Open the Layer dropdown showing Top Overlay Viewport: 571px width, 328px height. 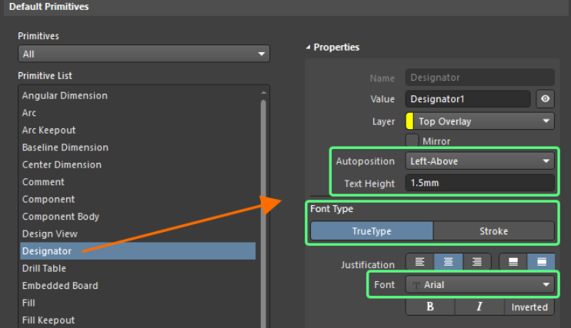coord(479,121)
